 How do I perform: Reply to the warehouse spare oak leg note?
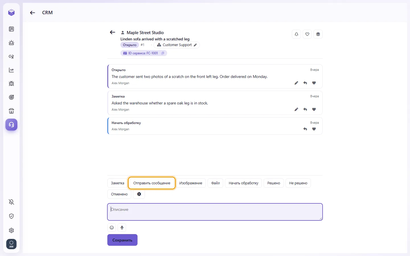[305, 110]
